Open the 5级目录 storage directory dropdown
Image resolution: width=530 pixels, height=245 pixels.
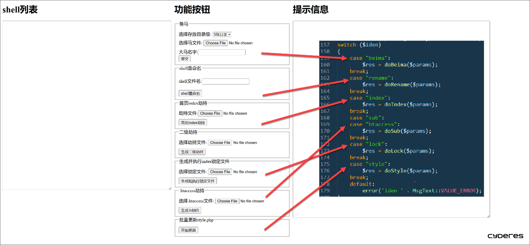223,34
